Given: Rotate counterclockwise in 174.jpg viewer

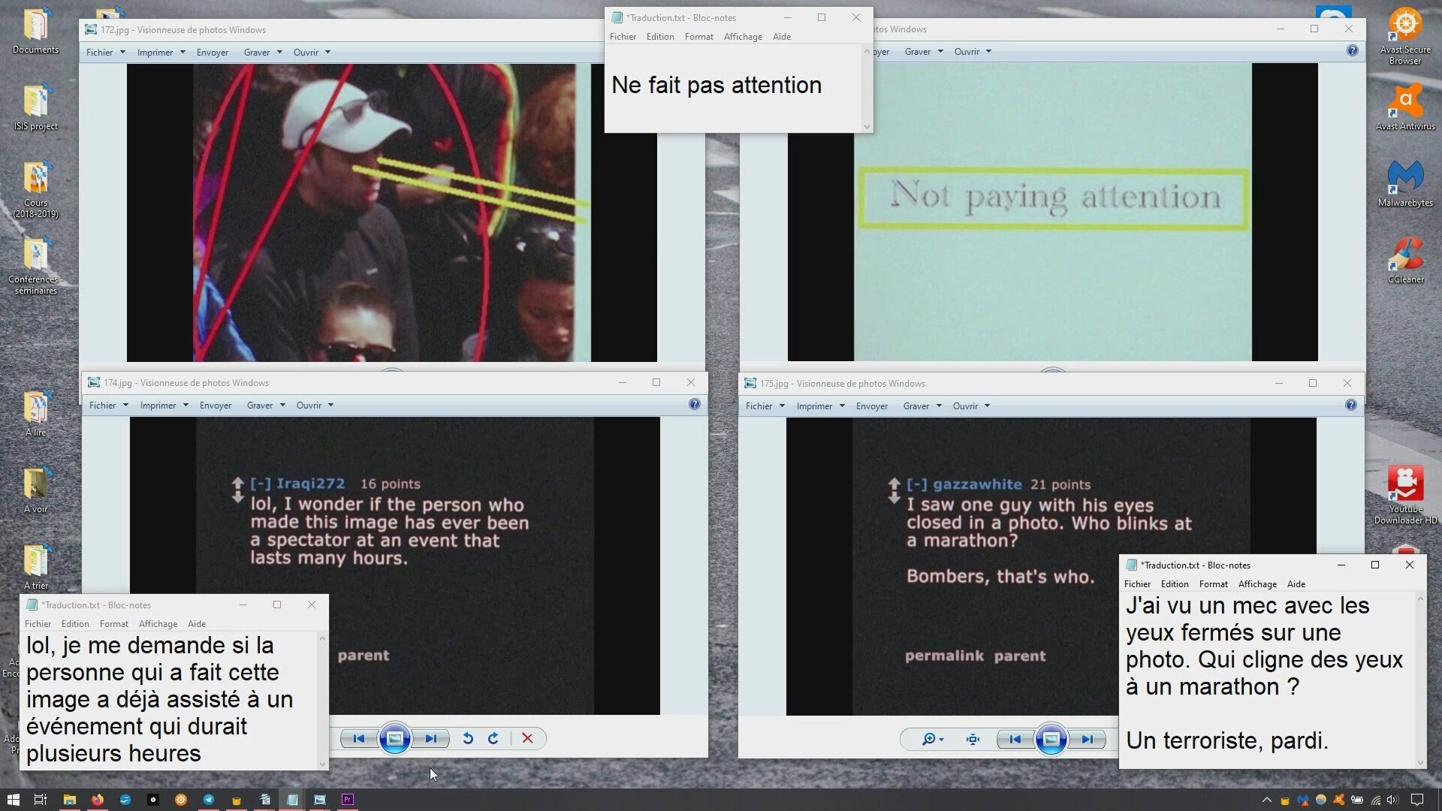Looking at the screenshot, I should [467, 738].
